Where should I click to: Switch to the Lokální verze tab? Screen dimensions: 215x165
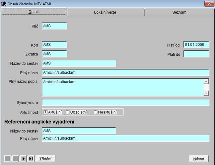click(x=105, y=12)
